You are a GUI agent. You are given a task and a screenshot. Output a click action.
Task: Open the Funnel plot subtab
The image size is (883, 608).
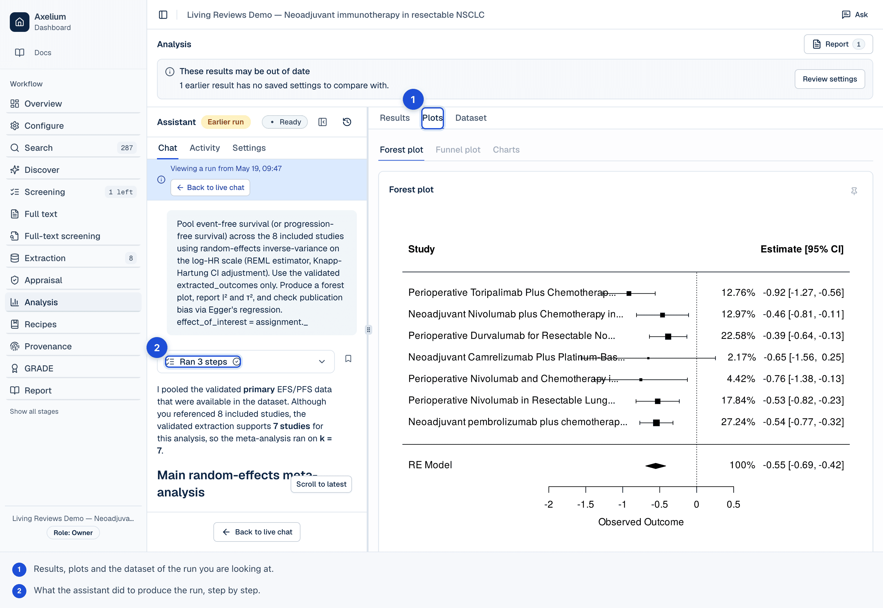tap(458, 150)
